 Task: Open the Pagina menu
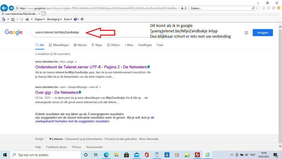39,19
